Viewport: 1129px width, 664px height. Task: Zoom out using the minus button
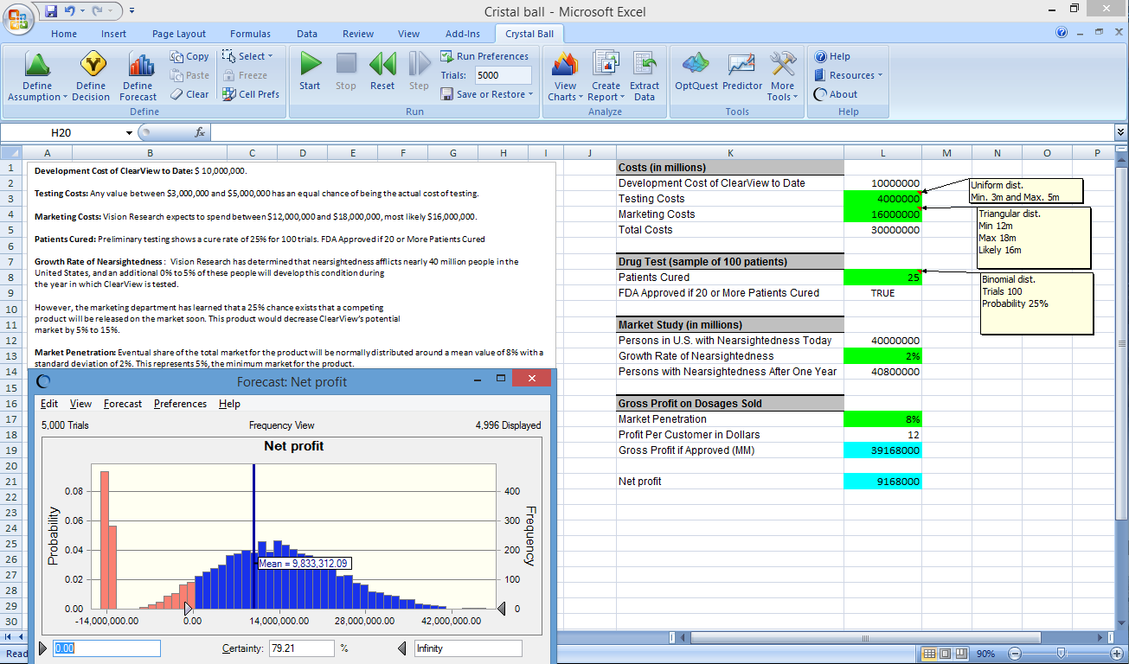pos(1016,654)
